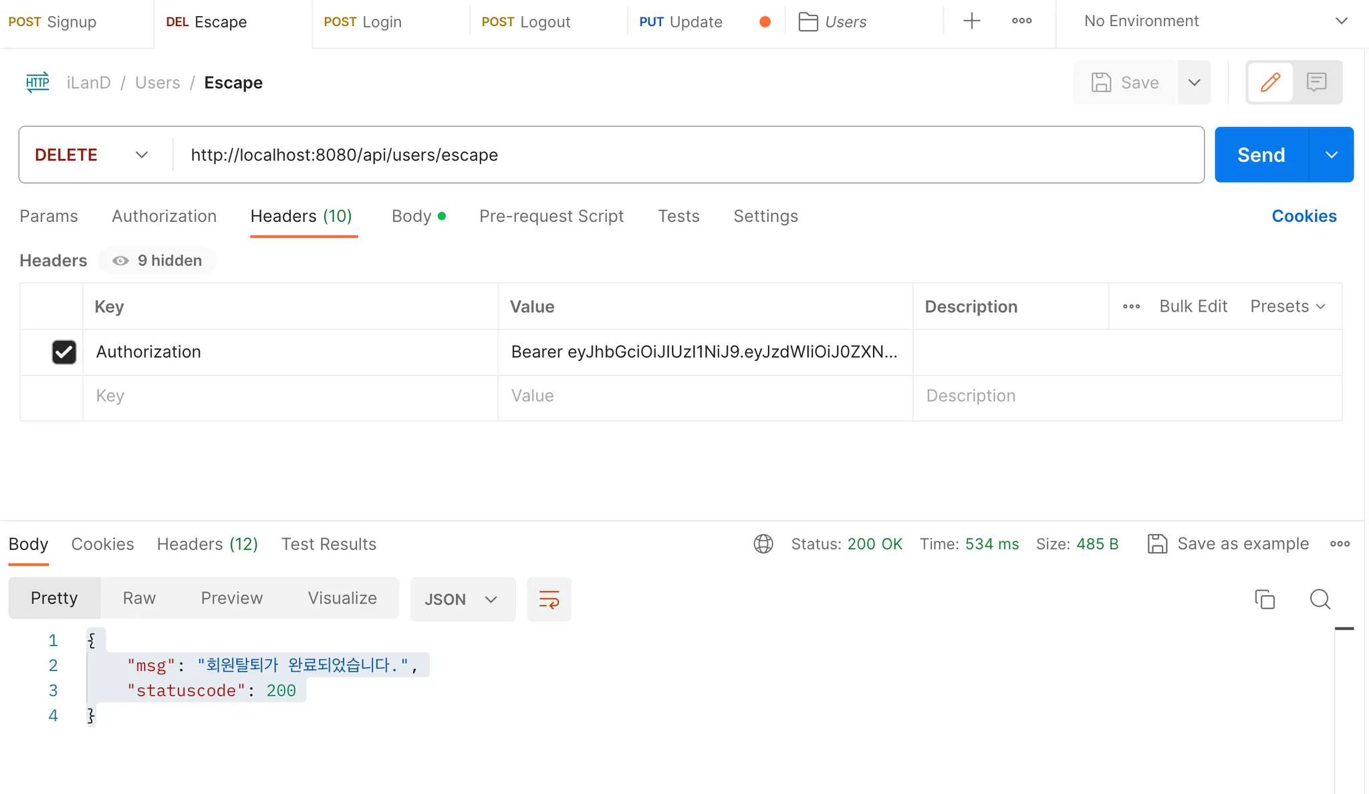The width and height of the screenshot is (1369, 794).
Task: Open the three-dots tab options menu
Action: [x=1021, y=21]
